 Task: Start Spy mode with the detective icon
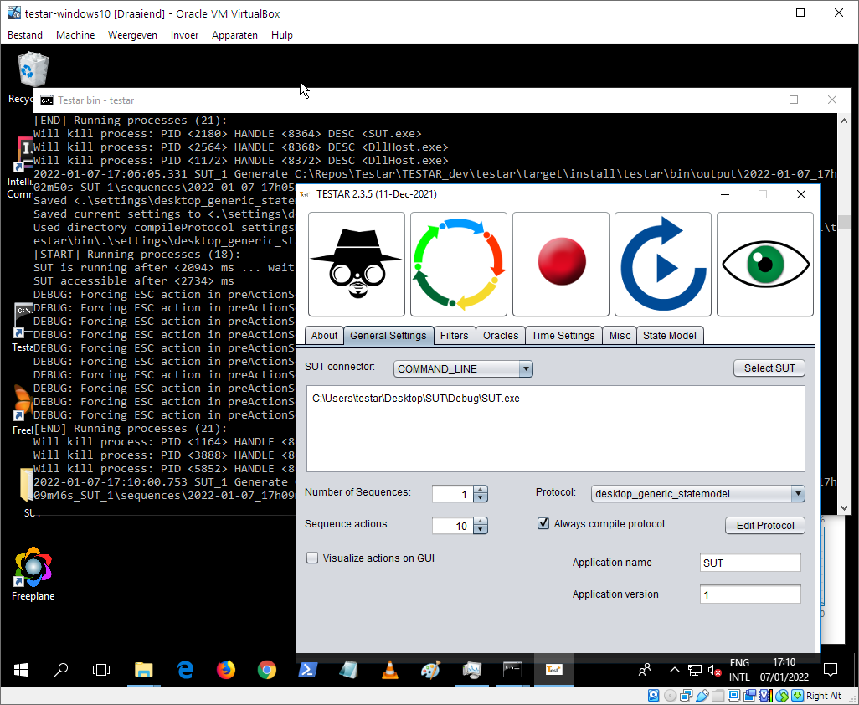click(357, 264)
